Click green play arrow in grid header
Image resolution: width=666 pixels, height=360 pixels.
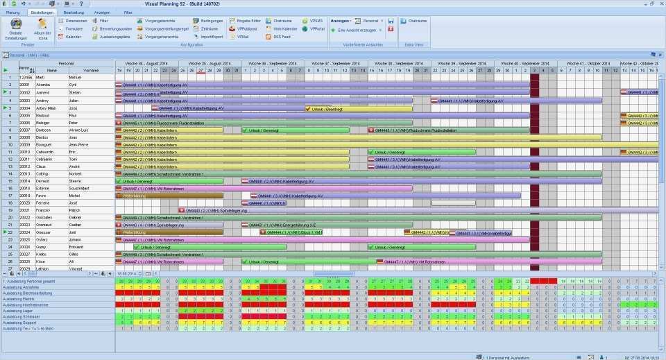(x=6, y=70)
